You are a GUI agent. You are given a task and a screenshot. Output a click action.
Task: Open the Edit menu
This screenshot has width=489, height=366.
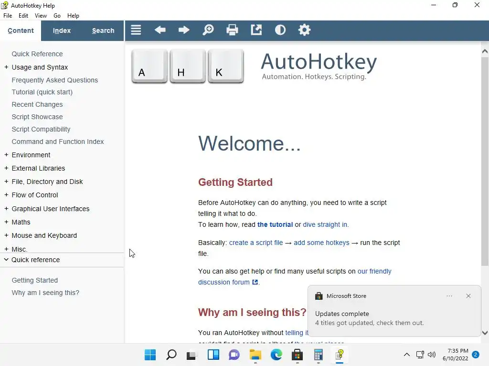point(23,16)
